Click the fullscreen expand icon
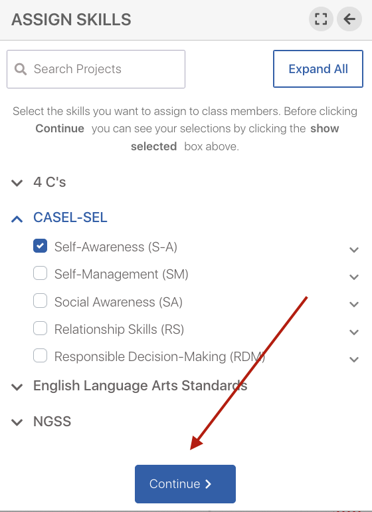Screen dimensions: 372x512 click(x=321, y=19)
